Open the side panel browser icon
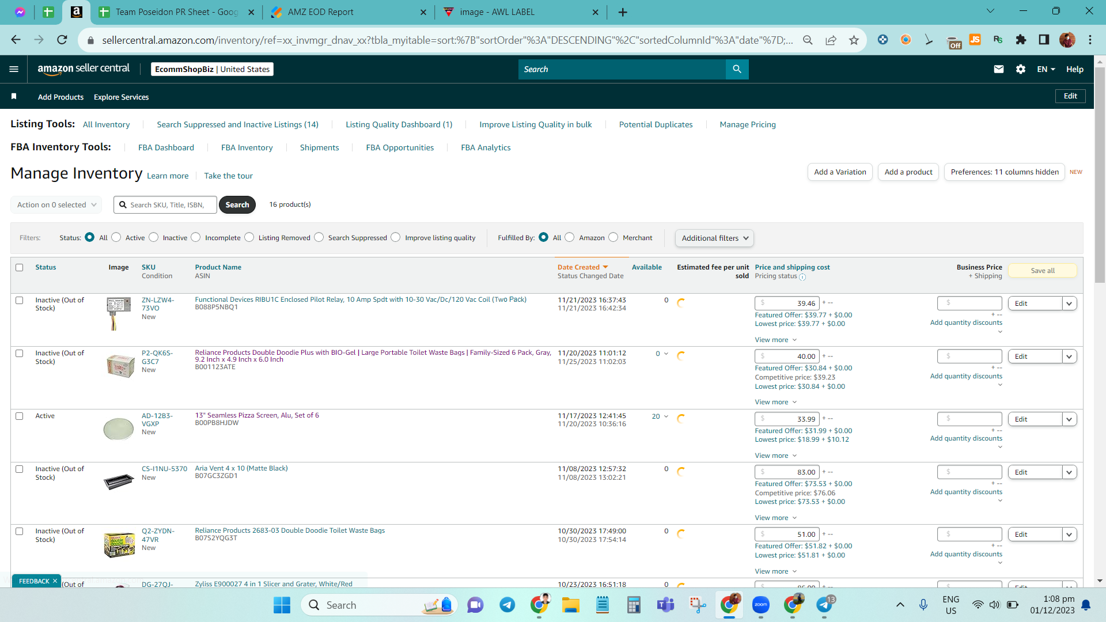The height and width of the screenshot is (622, 1106). coord(1044,40)
